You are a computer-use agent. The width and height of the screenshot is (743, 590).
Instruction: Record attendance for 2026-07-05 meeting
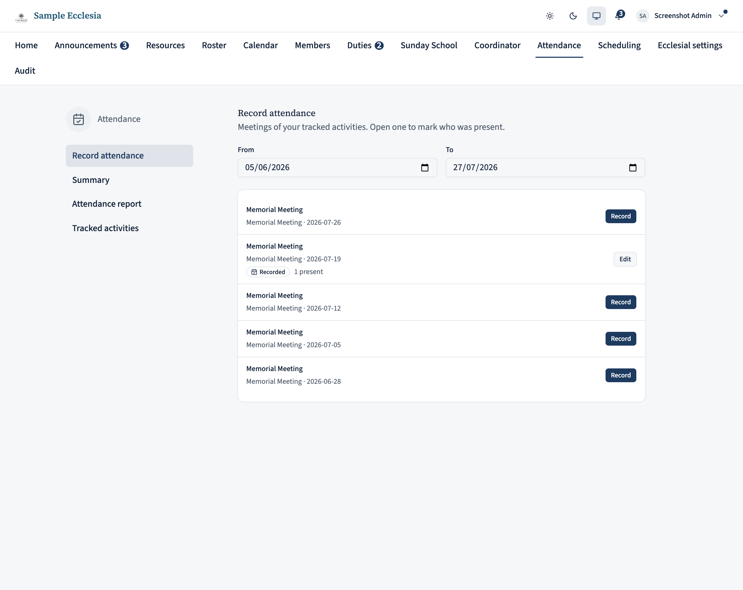click(621, 339)
